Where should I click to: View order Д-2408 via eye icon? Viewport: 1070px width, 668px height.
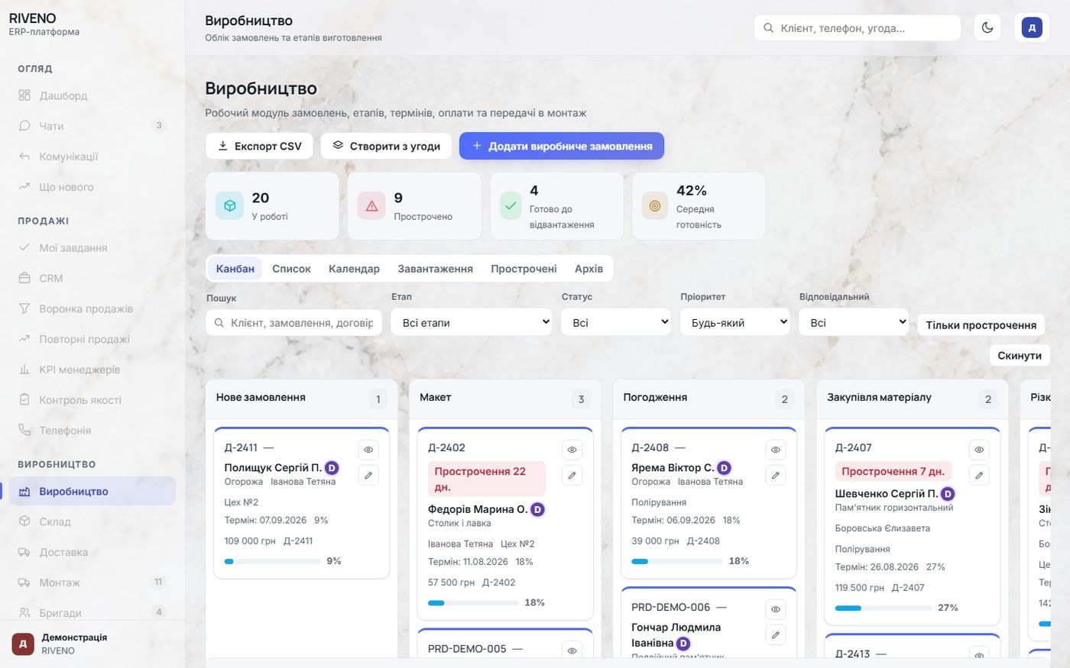click(x=776, y=450)
